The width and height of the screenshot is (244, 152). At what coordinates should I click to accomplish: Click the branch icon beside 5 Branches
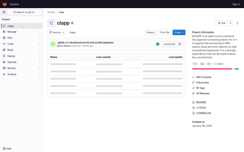(x=194, y=83)
